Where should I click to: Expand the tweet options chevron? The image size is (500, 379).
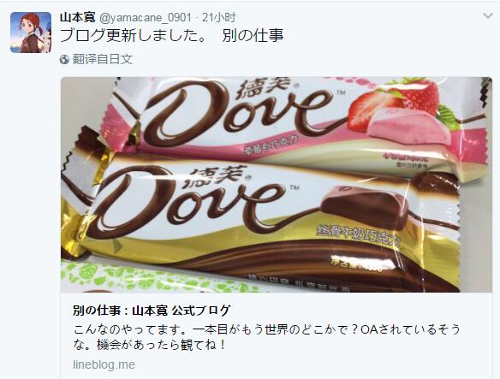coord(488,15)
